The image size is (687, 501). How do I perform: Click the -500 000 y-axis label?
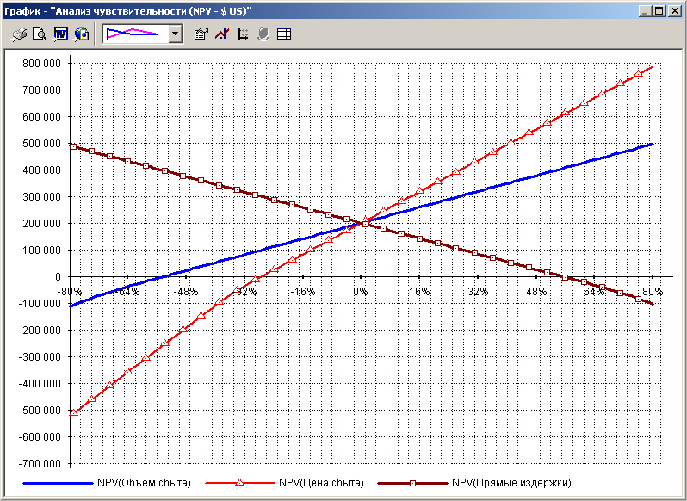click(40, 411)
